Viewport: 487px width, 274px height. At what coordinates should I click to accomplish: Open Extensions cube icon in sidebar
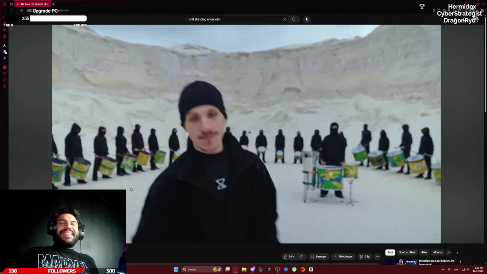click(5, 80)
